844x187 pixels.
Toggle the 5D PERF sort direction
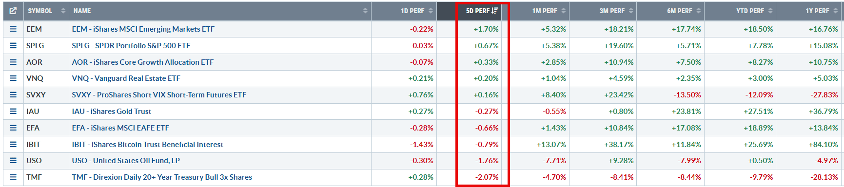click(x=482, y=11)
